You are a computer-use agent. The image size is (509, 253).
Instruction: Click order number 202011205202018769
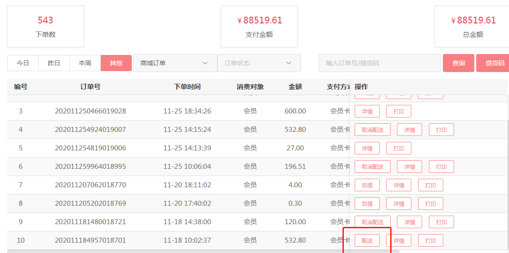pyautogui.click(x=90, y=204)
